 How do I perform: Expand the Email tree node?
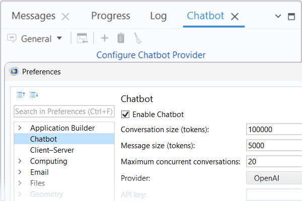20,172
